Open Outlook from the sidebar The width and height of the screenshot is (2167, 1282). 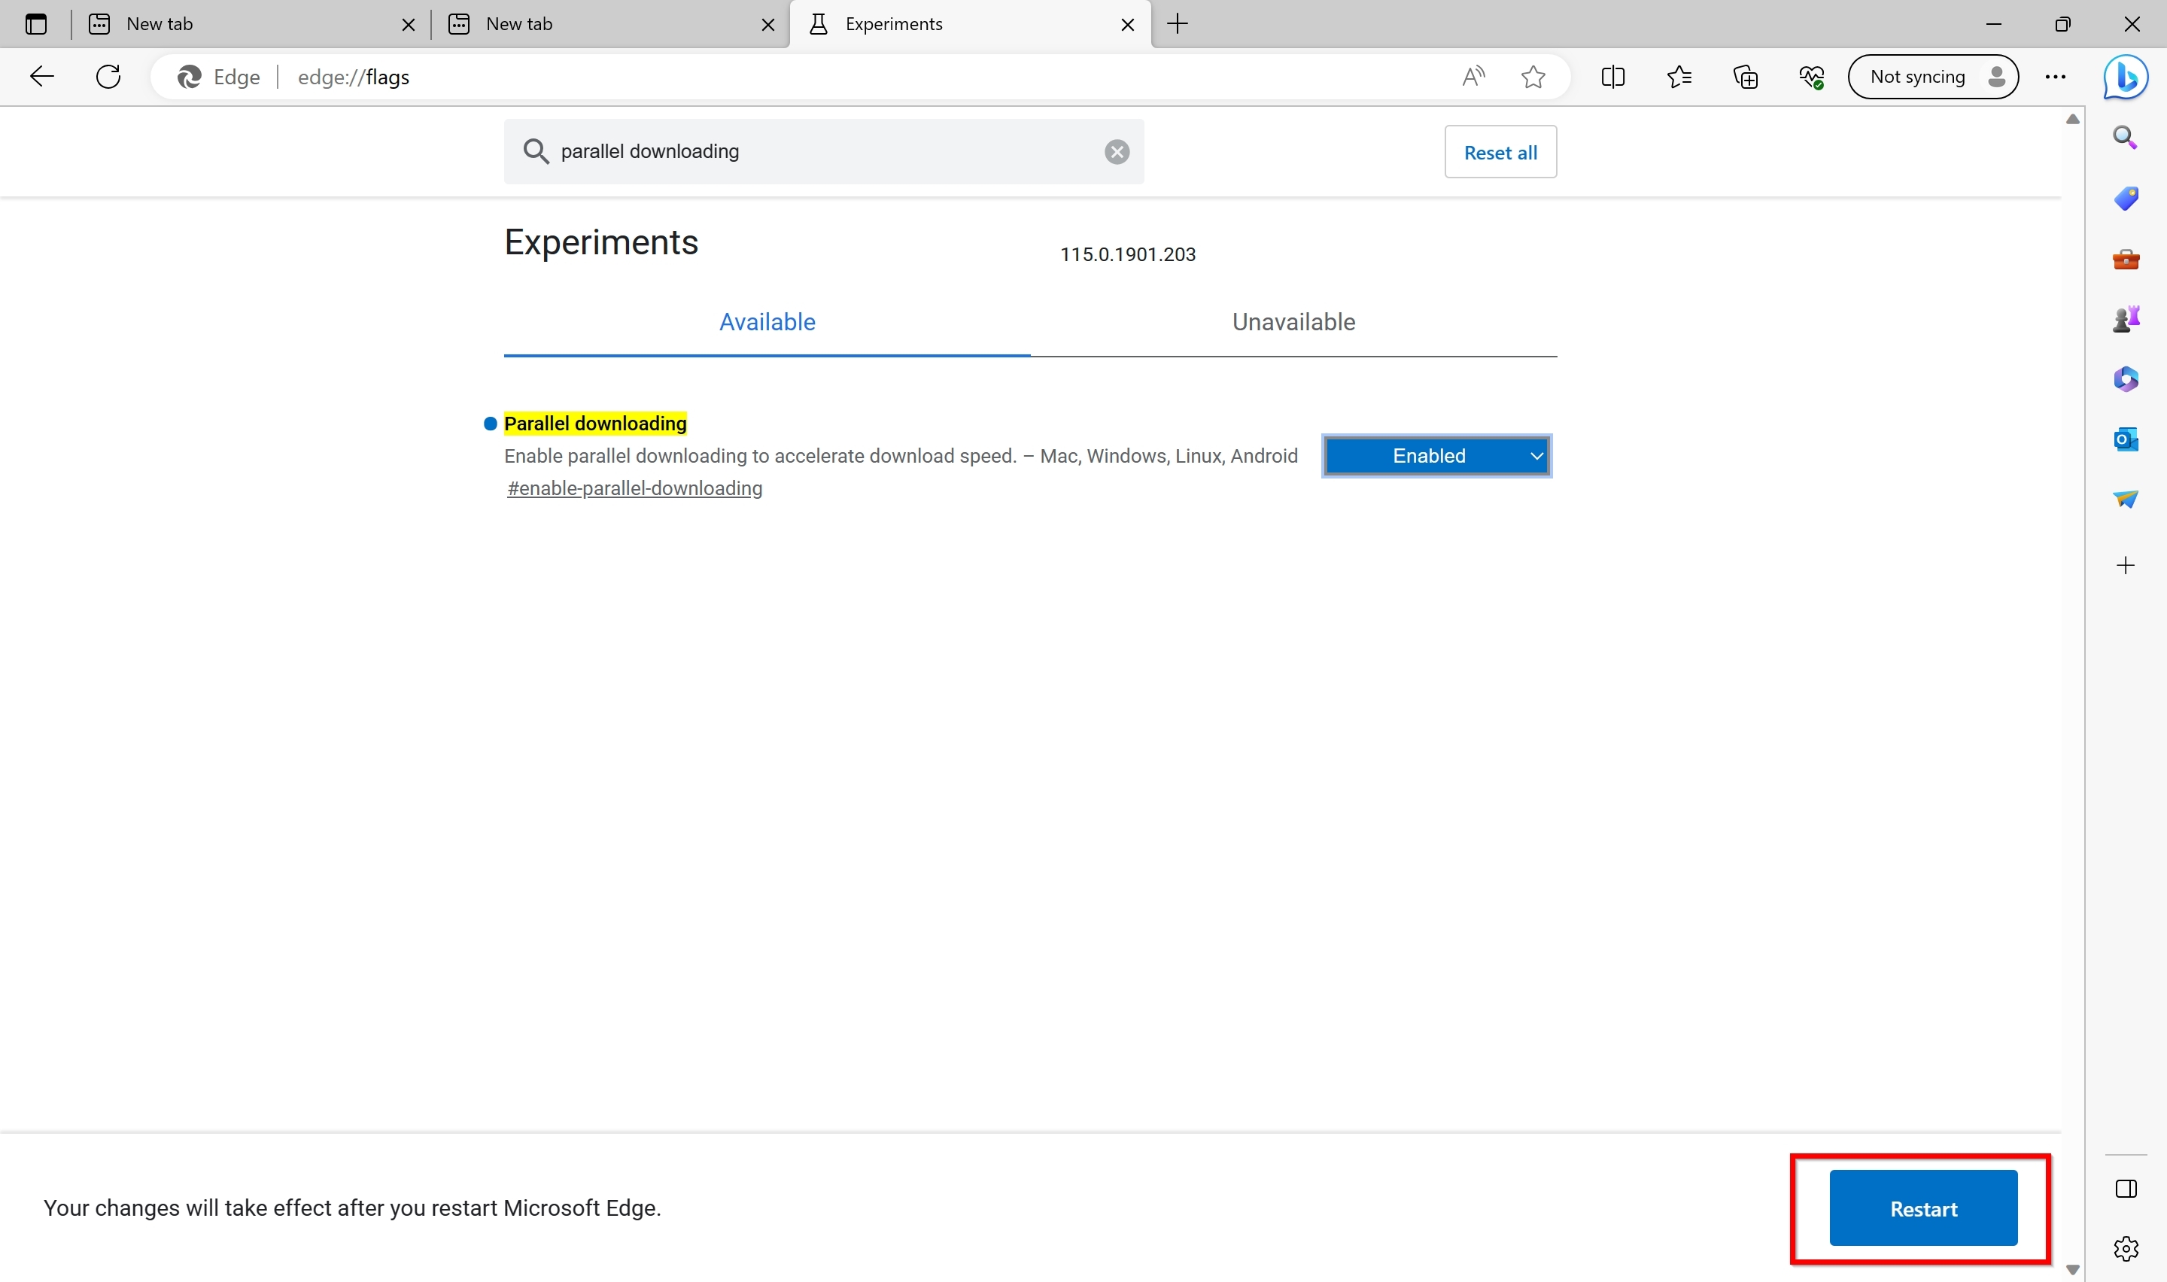point(2126,439)
